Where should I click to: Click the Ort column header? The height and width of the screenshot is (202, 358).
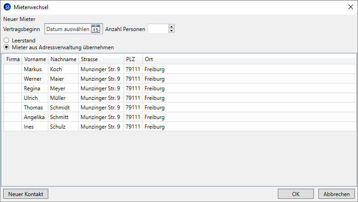[x=149, y=59]
